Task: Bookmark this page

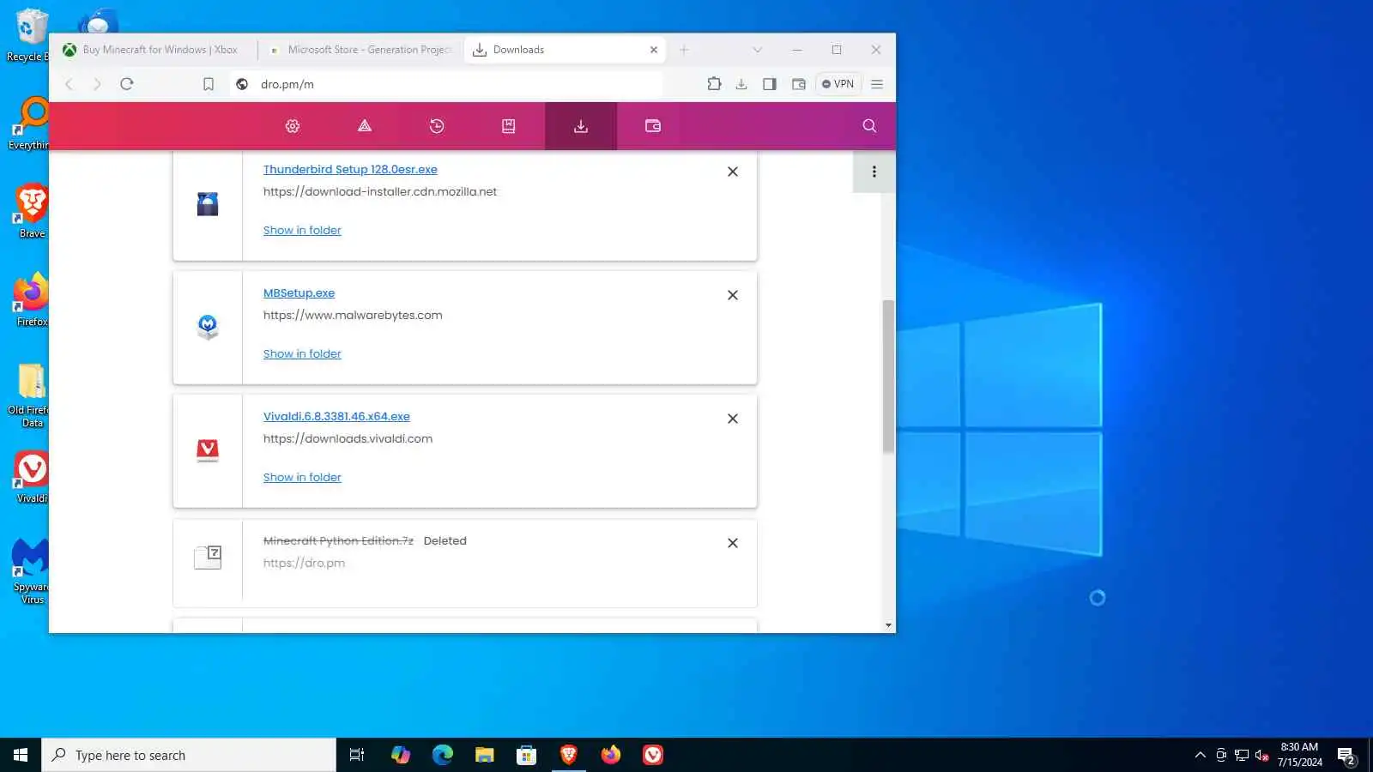Action: (x=209, y=84)
